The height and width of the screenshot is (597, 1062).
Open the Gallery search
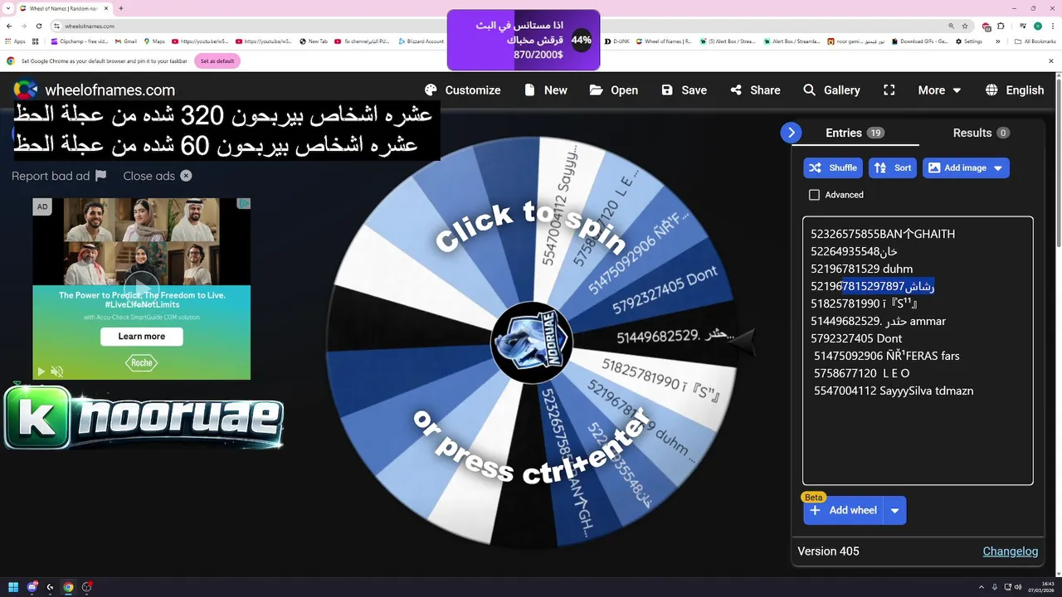coord(831,90)
